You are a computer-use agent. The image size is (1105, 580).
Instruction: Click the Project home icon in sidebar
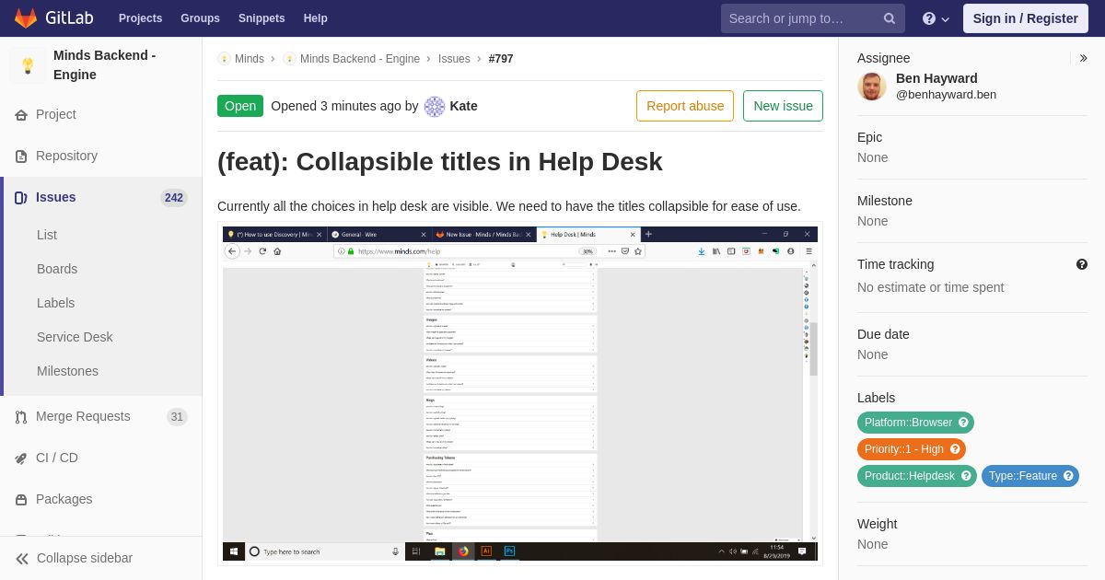point(21,115)
